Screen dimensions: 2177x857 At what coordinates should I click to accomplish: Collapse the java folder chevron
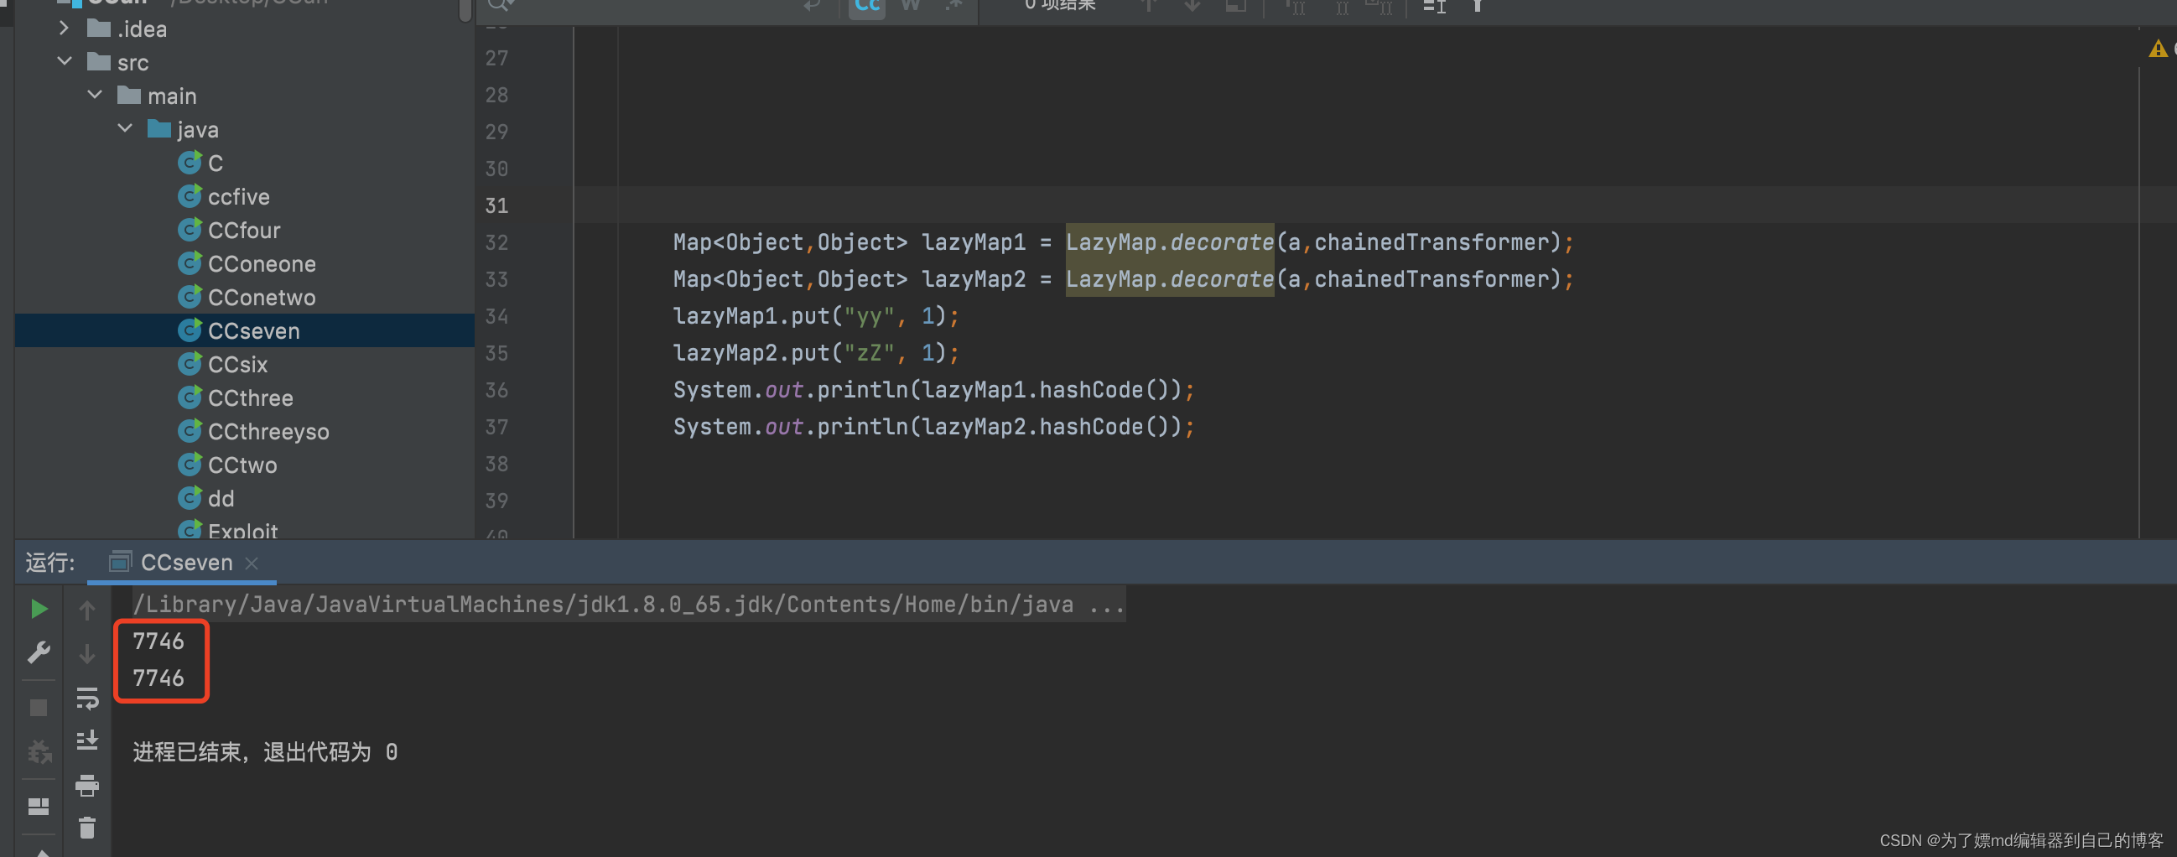click(125, 128)
